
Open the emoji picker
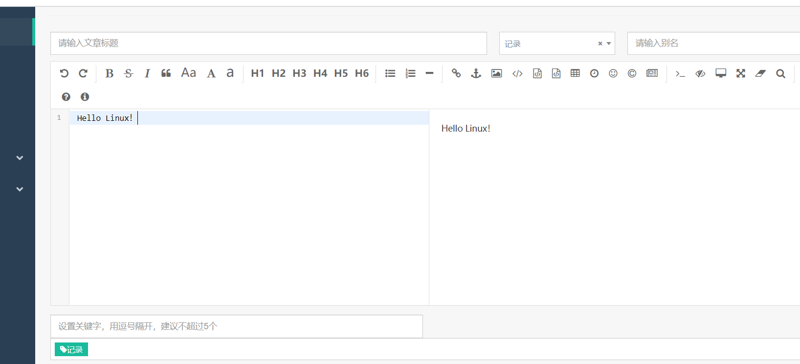click(x=613, y=73)
